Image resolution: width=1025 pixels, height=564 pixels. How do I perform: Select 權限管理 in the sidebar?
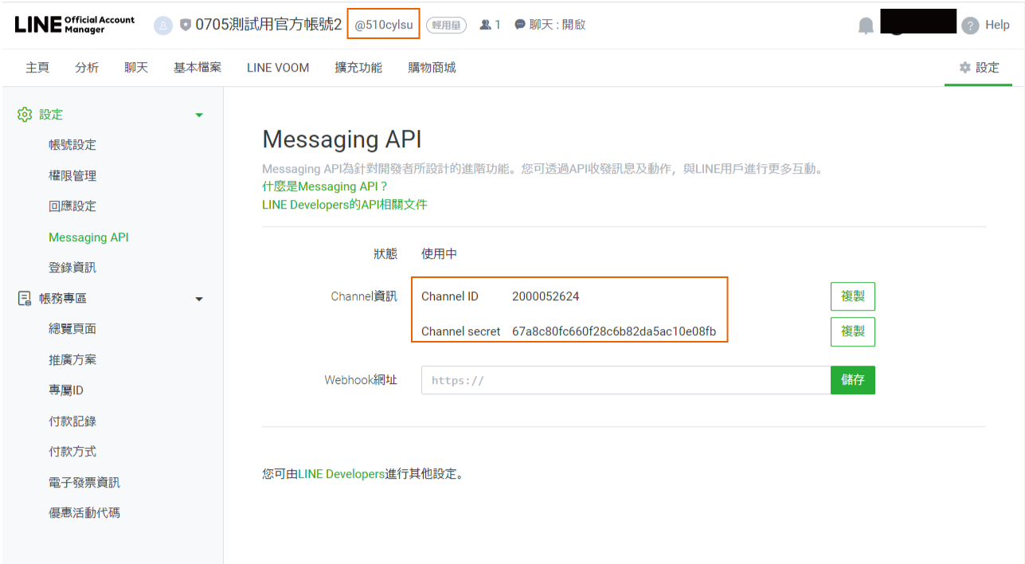click(x=72, y=176)
